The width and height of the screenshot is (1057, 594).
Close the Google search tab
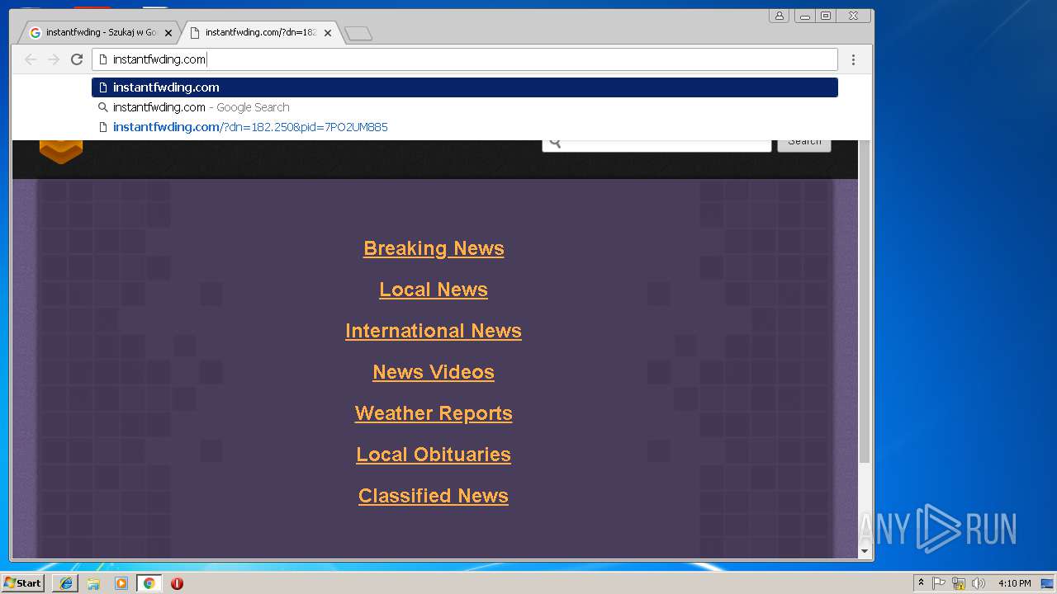(x=168, y=33)
